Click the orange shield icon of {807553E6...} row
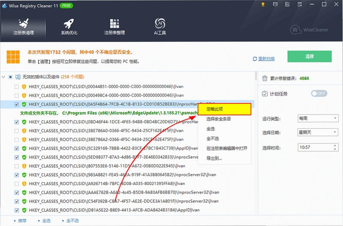 pyautogui.click(x=24, y=166)
